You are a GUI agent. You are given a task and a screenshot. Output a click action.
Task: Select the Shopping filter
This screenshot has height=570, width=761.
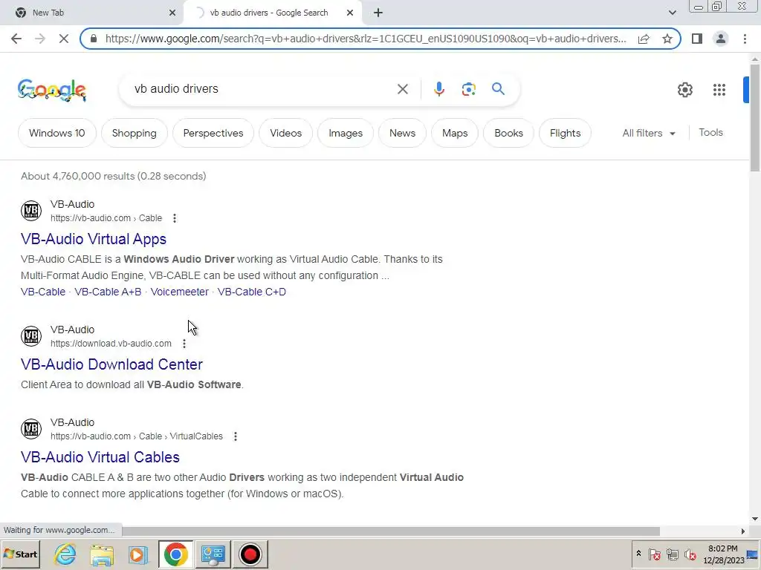click(134, 133)
